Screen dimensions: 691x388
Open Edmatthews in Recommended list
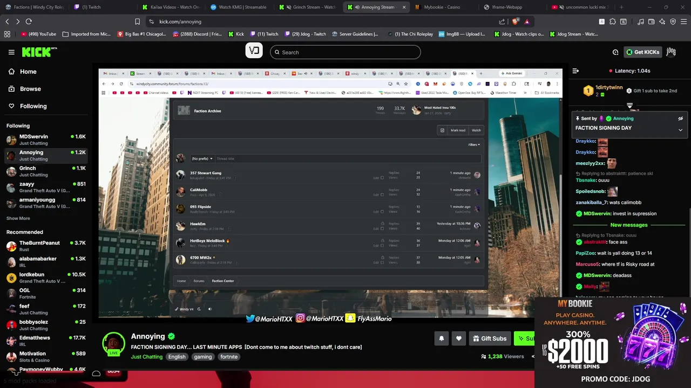click(x=46, y=341)
